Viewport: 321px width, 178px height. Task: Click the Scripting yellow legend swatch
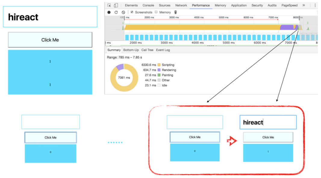159,65
